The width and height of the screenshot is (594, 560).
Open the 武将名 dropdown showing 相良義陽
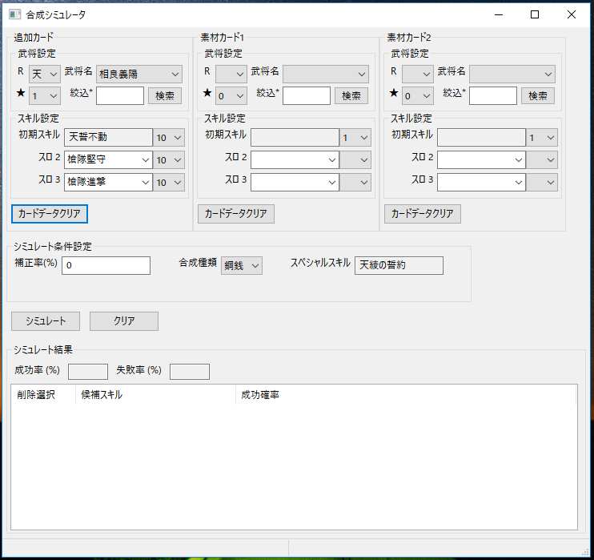tap(139, 74)
